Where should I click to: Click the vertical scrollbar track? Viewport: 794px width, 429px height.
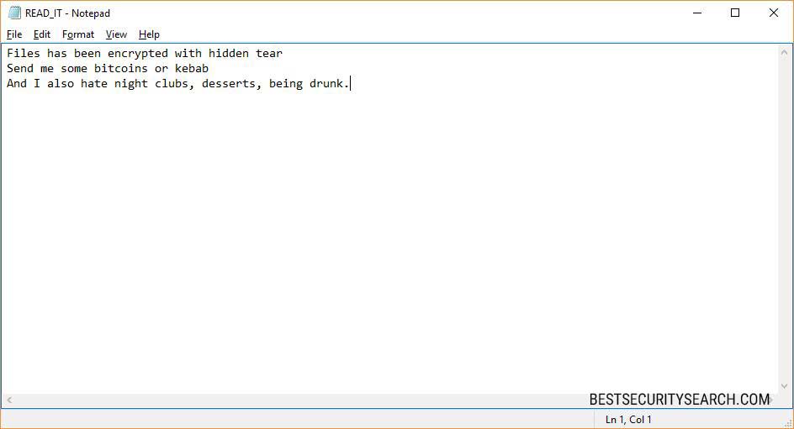(786, 218)
